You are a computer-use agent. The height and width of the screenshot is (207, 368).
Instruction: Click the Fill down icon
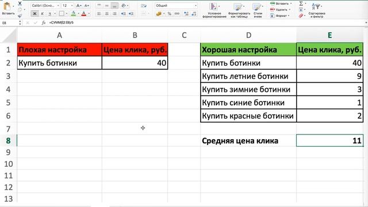301,10
